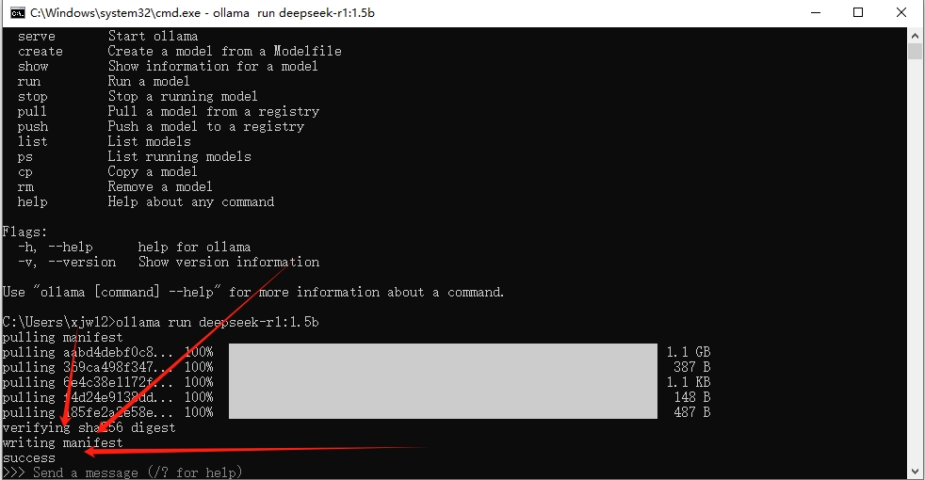Close the command prompt window
The width and height of the screenshot is (925, 480).
pyautogui.click(x=901, y=13)
